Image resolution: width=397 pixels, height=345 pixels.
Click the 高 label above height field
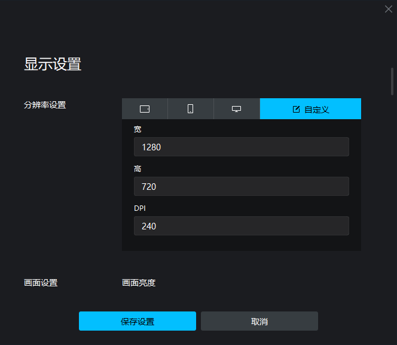(138, 169)
